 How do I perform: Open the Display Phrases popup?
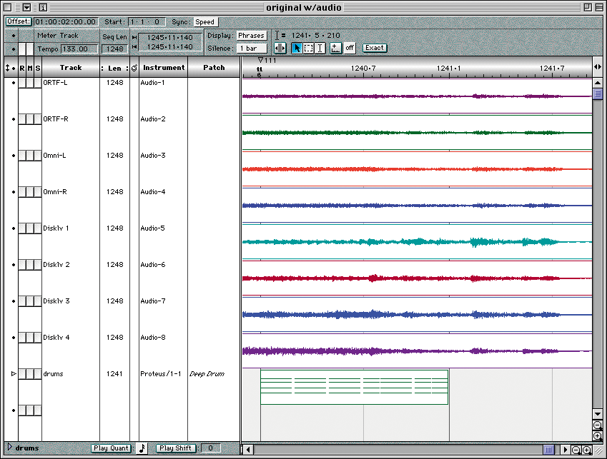coord(251,36)
